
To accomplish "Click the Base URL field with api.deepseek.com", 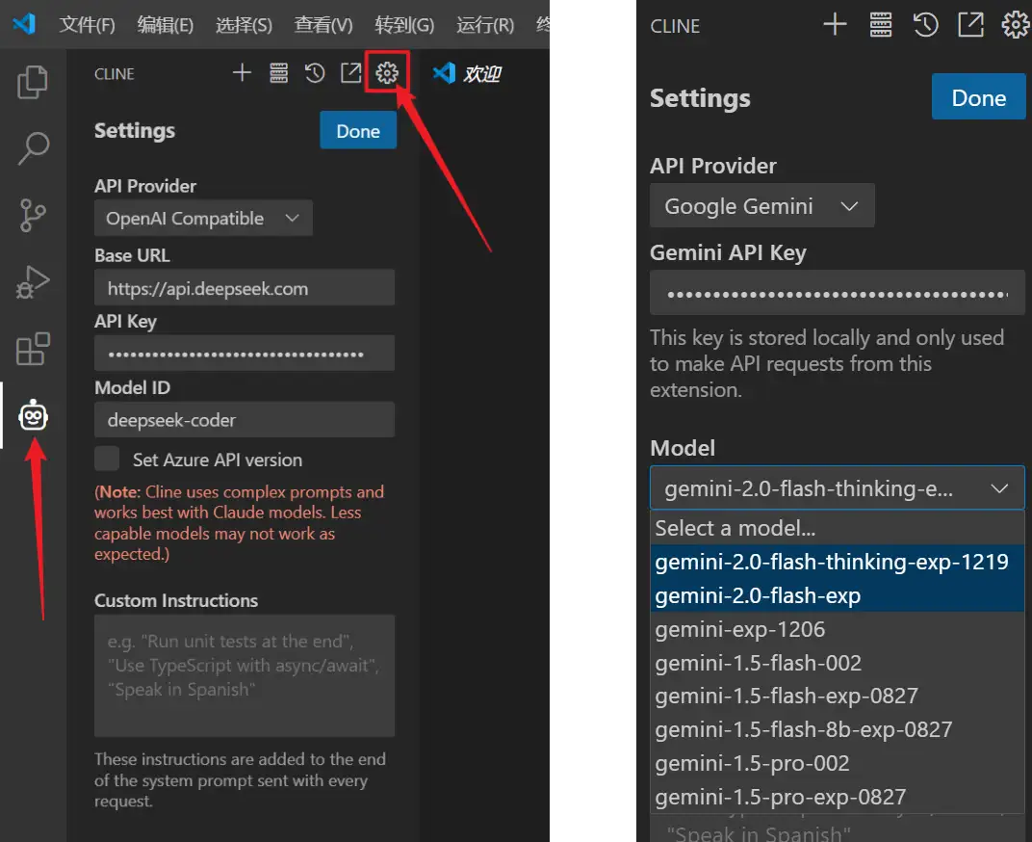I will point(245,288).
